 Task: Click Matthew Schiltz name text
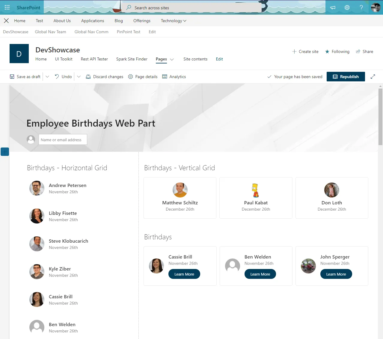pos(180,203)
